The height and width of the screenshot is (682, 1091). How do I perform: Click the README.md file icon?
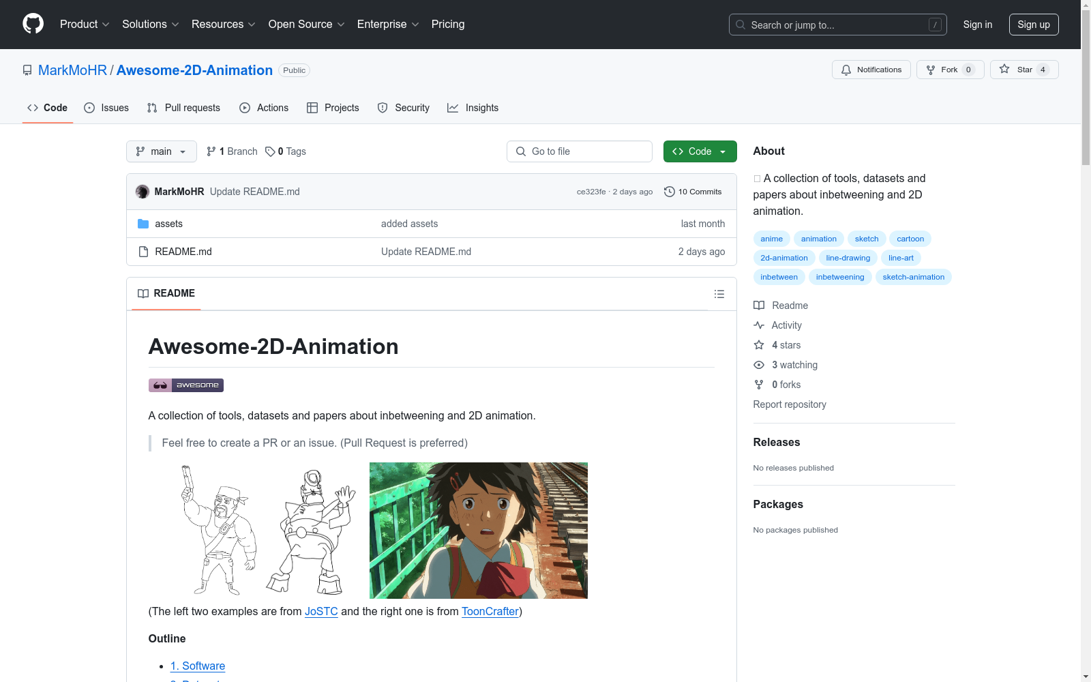click(143, 252)
